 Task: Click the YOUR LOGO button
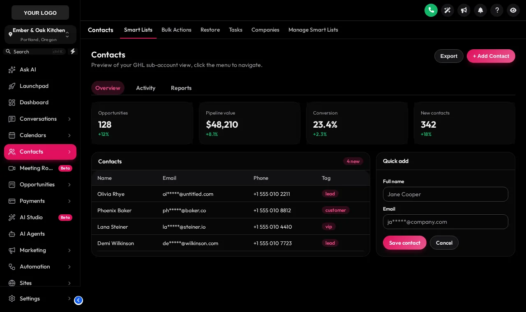40,13
